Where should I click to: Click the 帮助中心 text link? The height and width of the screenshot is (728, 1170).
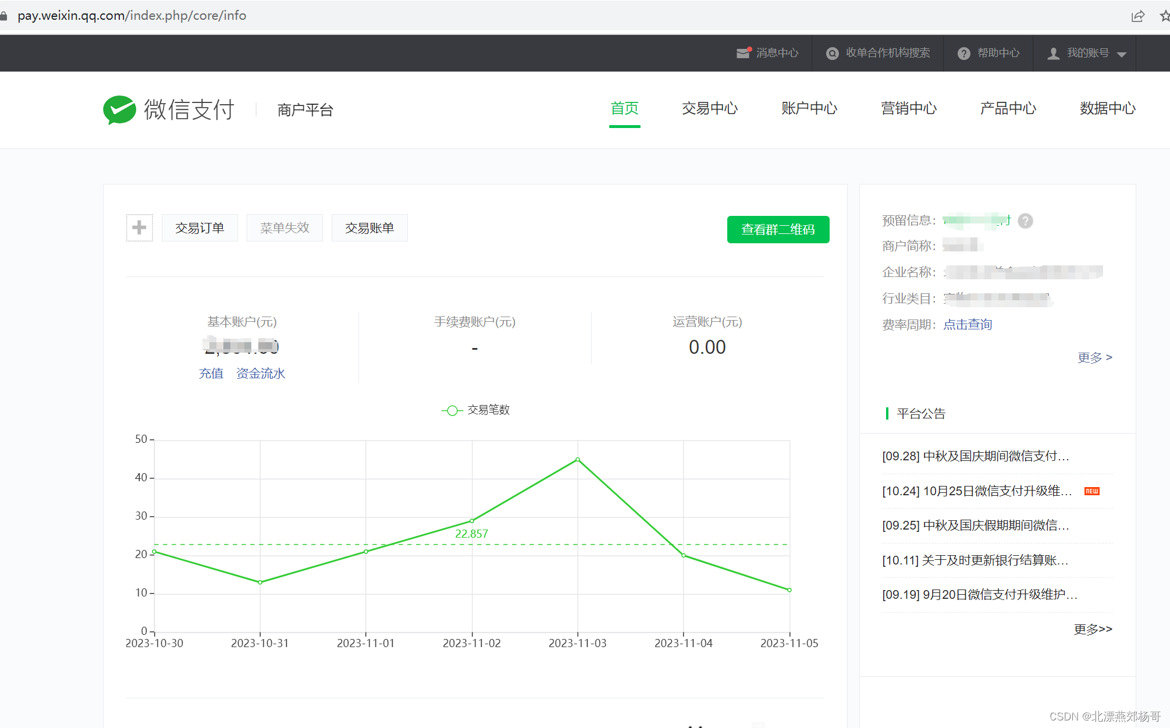[x=998, y=53]
